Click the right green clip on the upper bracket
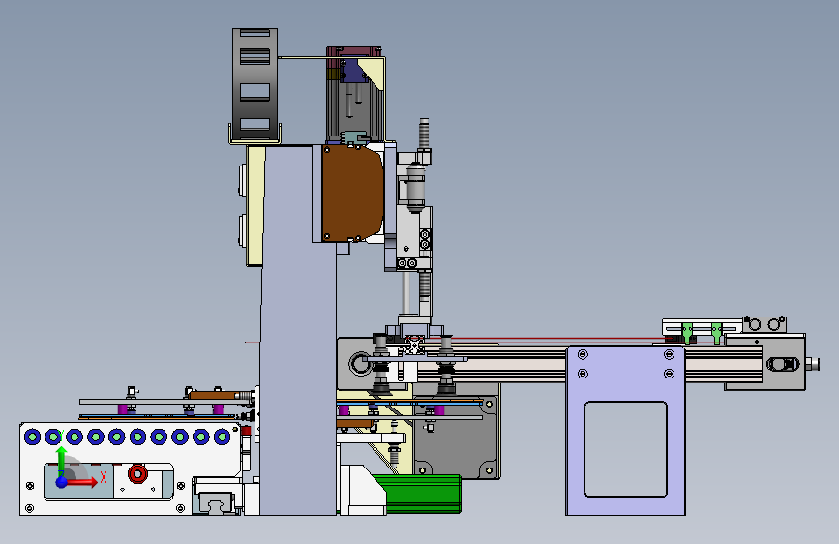Image resolution: width=839 pixels, height=544 pixels. [717, 333]
